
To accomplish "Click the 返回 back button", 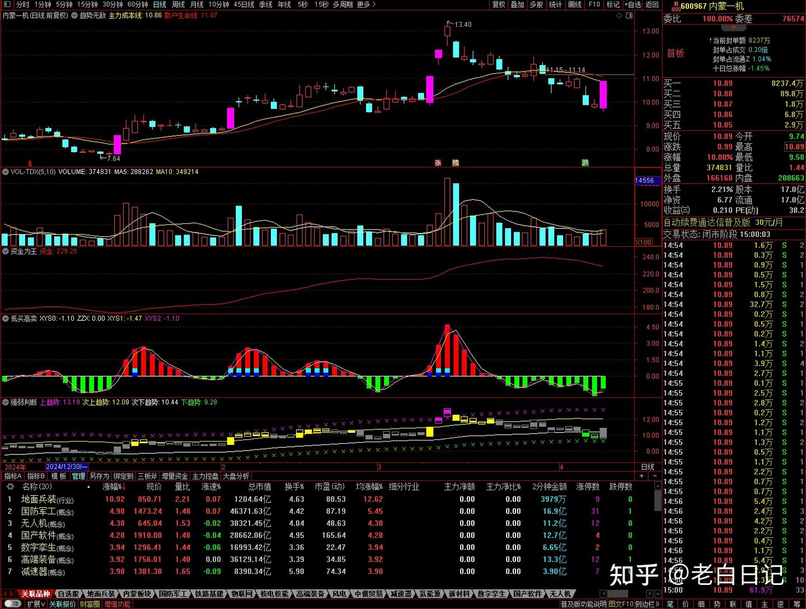I will click(652, 4).
